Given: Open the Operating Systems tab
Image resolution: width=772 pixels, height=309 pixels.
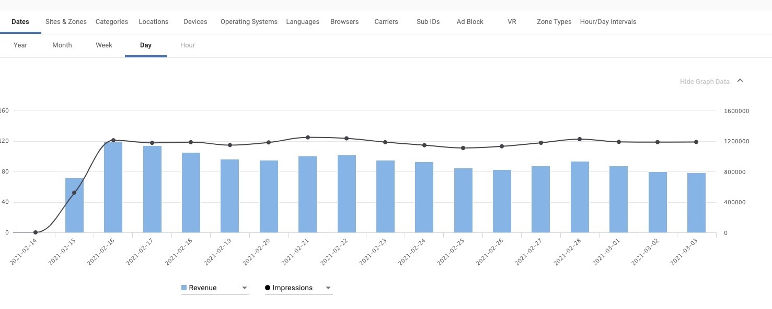Looking at the screenshot, I should pyautogui.click(x=249, y=22).
